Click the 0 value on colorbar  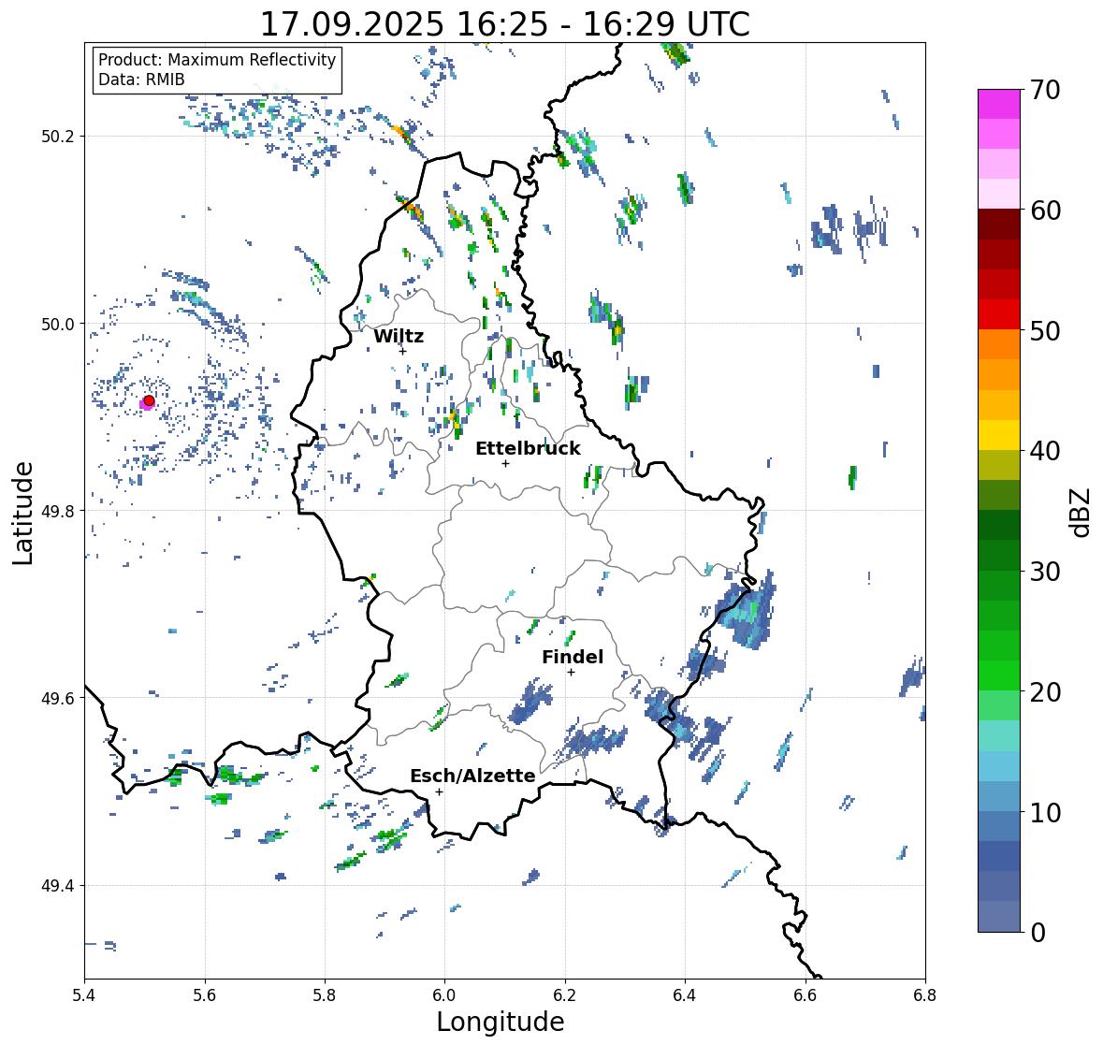pyautogui.click(x=1038, y=932)
